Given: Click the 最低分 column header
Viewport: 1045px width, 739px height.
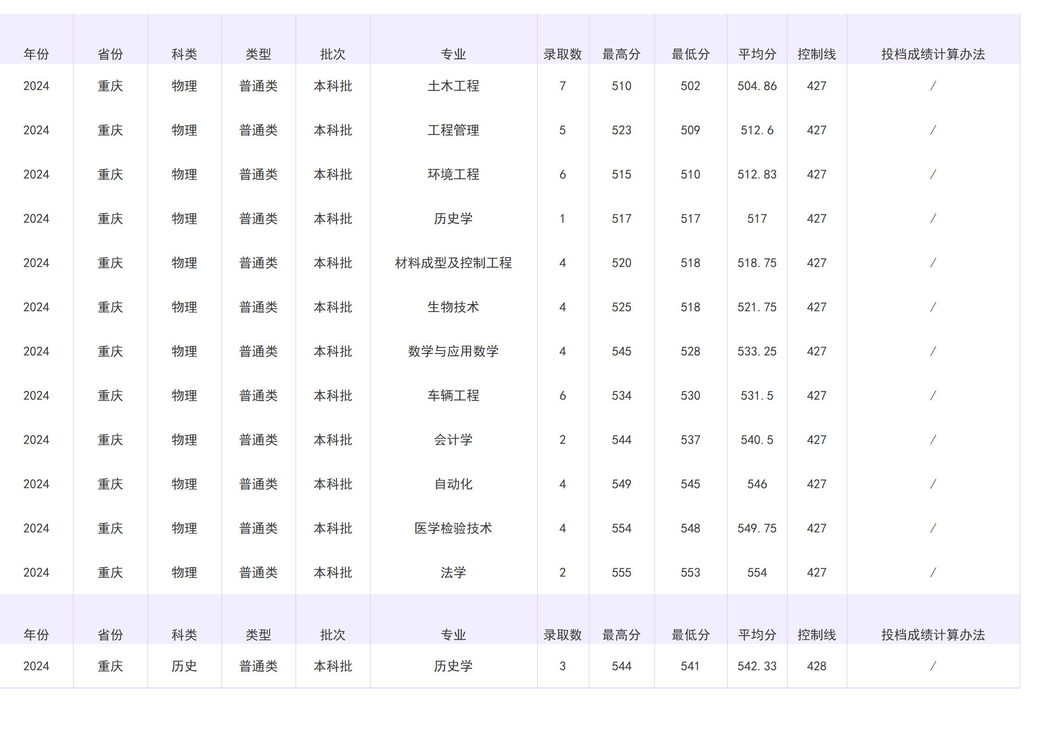Looking at the screenshot, I should [x=690, y=54].
